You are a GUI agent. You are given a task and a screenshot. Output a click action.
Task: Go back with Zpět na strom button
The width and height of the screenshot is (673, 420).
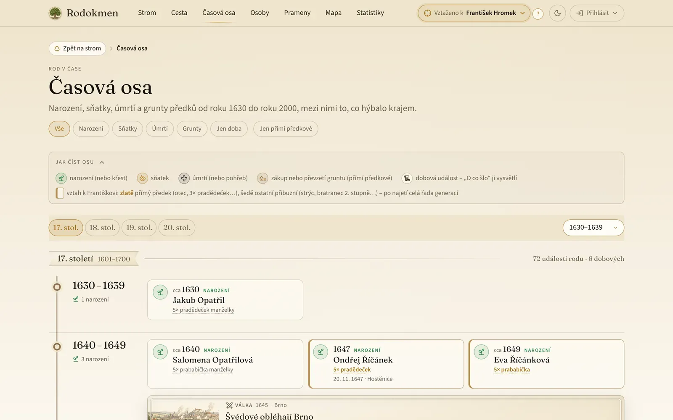point(77,48)
